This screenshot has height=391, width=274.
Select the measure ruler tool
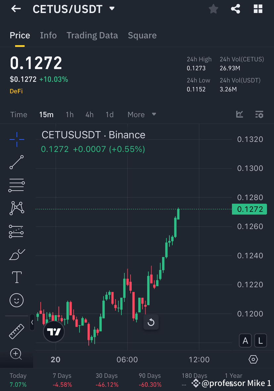(16, 331)
